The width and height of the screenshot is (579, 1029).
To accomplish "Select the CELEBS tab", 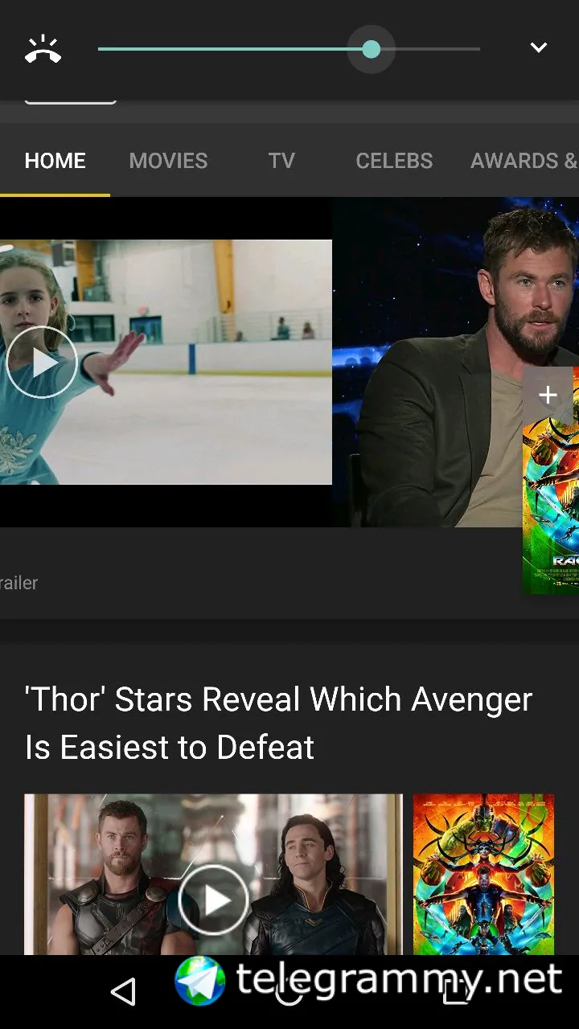I will pos(394,161).
